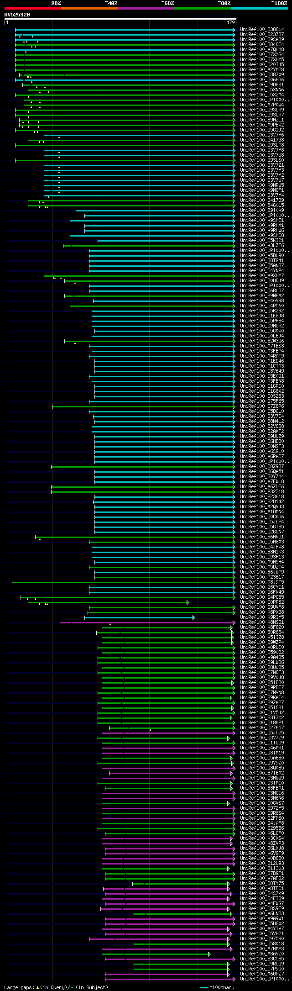Click the orange ~40% identity legend segment
This screenshot has width=292, height=991.
89,8
